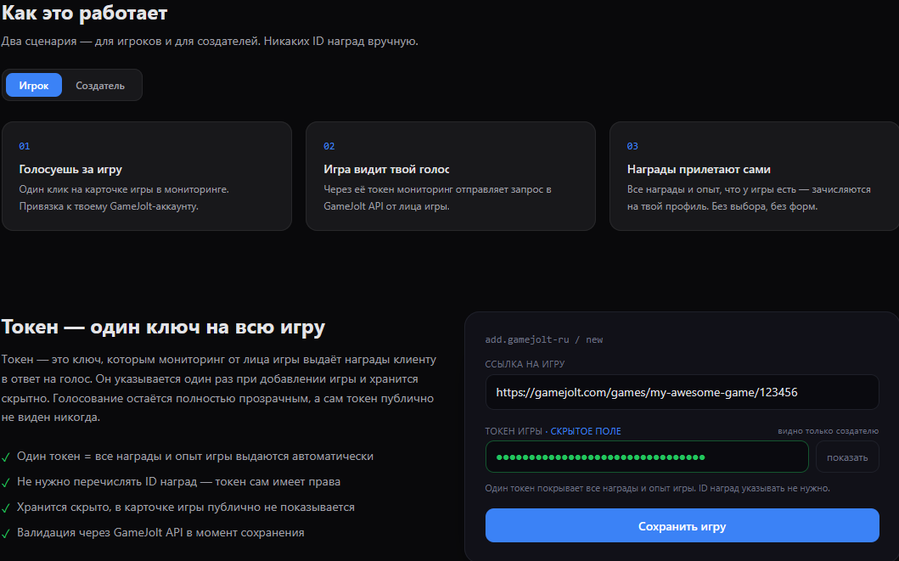
Task: Click the 03 step number label
Action: pos(633,146)
